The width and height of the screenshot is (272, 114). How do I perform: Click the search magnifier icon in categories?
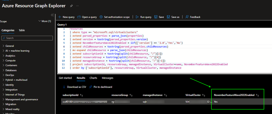(x=4, y=38)
